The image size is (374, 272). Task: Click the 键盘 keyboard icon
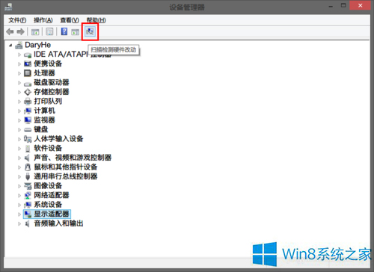tap(28, 130)
